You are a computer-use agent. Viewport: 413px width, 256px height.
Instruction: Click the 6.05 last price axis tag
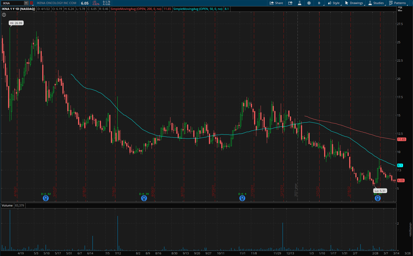click(401, 180)
